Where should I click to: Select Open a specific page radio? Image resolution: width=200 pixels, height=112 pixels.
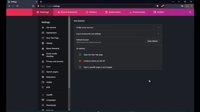tap(80, 67)
